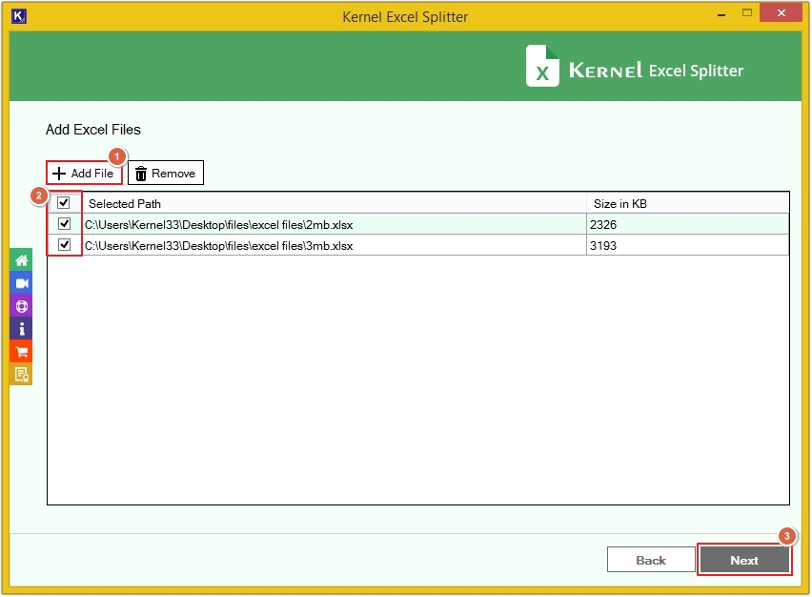Click the Add File button
The image size is (812, 597).
click(84, 173)
